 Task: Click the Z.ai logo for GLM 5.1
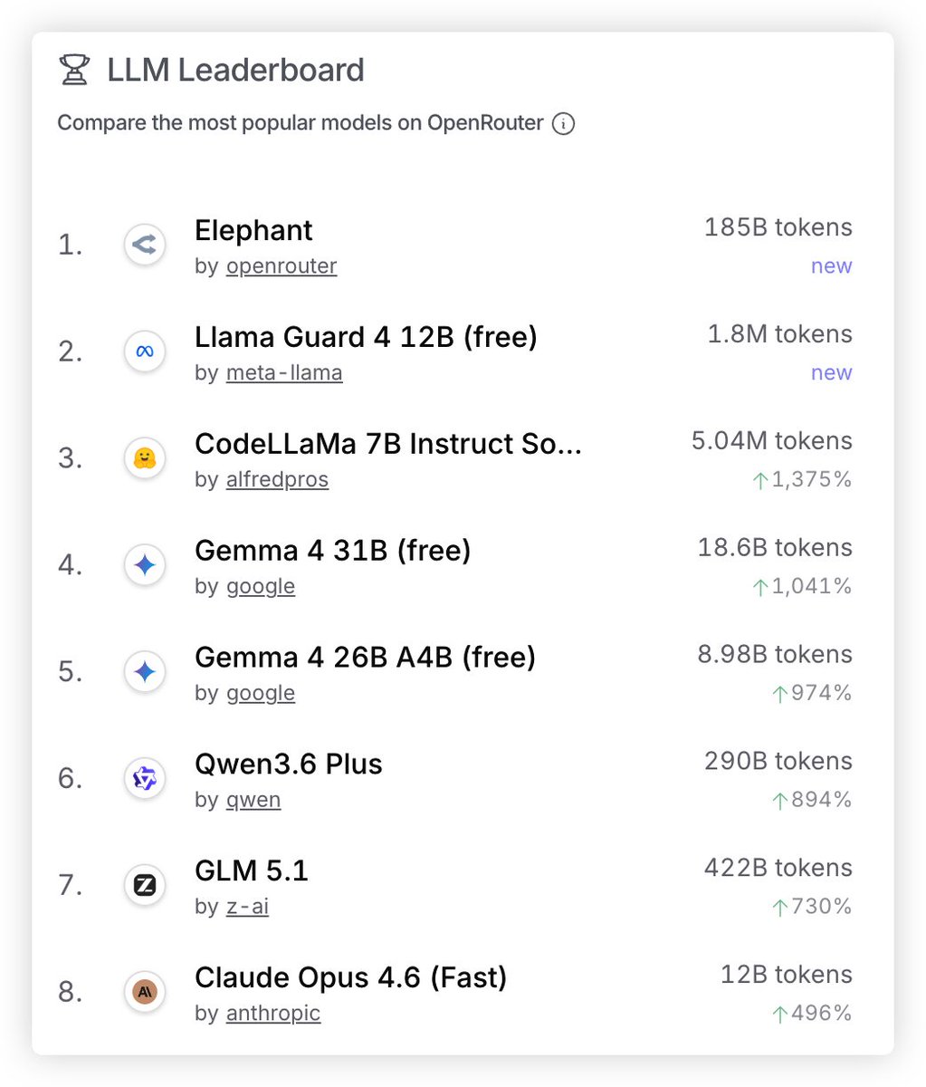(x=145, y=885)
